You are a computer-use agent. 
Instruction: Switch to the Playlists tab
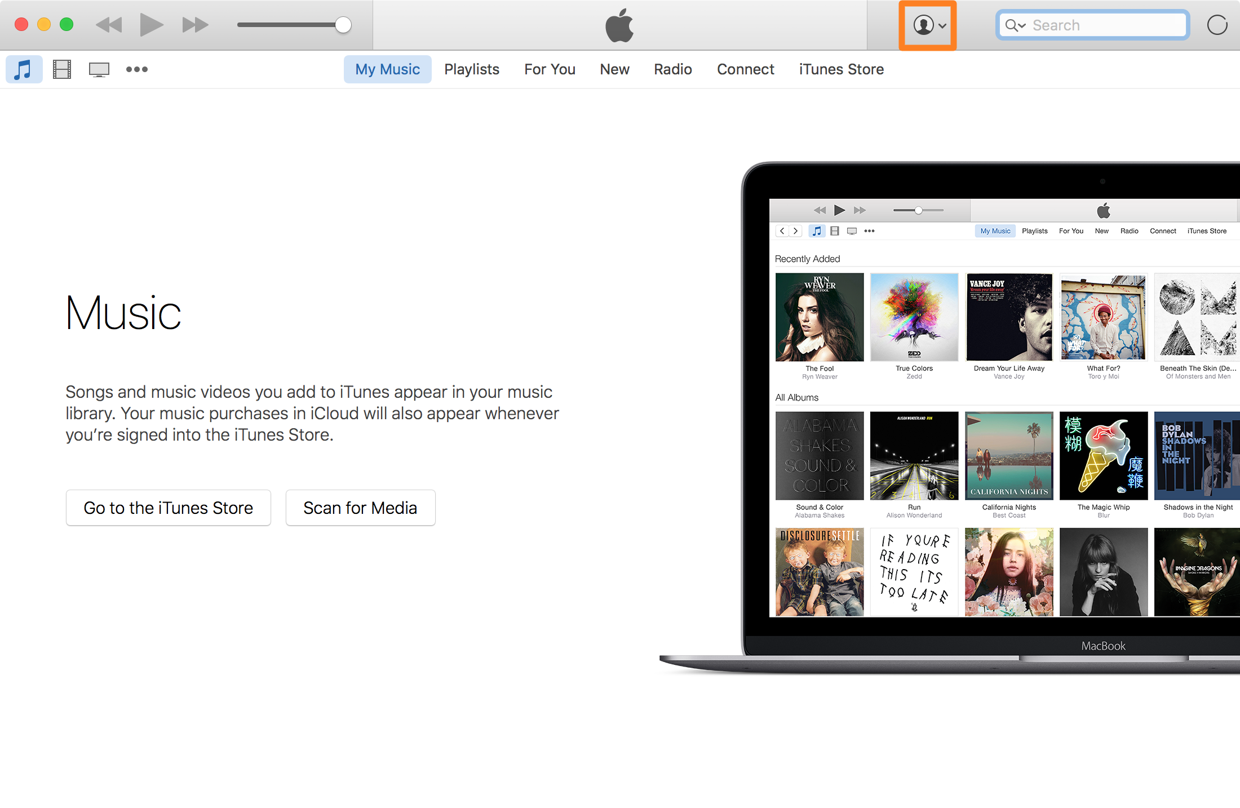click(x=472, y=69)
